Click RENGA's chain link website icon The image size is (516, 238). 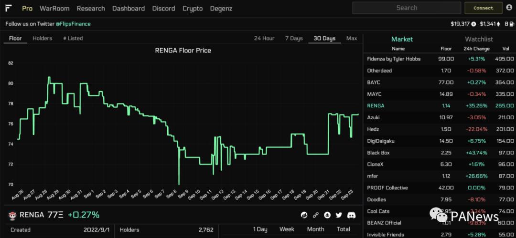[316, 216]
